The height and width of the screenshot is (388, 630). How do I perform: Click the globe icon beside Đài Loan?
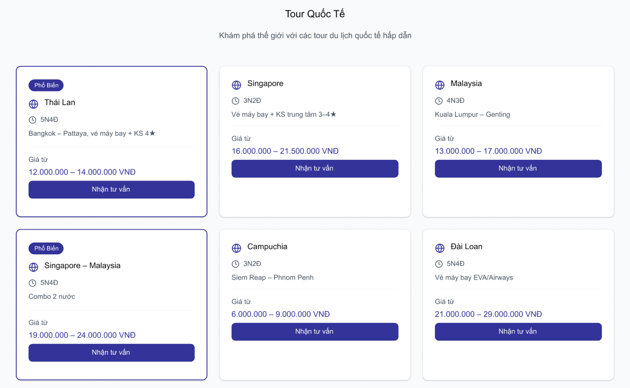[x=440, y=248]
